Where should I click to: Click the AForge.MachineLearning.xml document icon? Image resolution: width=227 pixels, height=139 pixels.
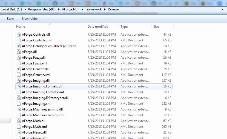(x=19, y=115)
